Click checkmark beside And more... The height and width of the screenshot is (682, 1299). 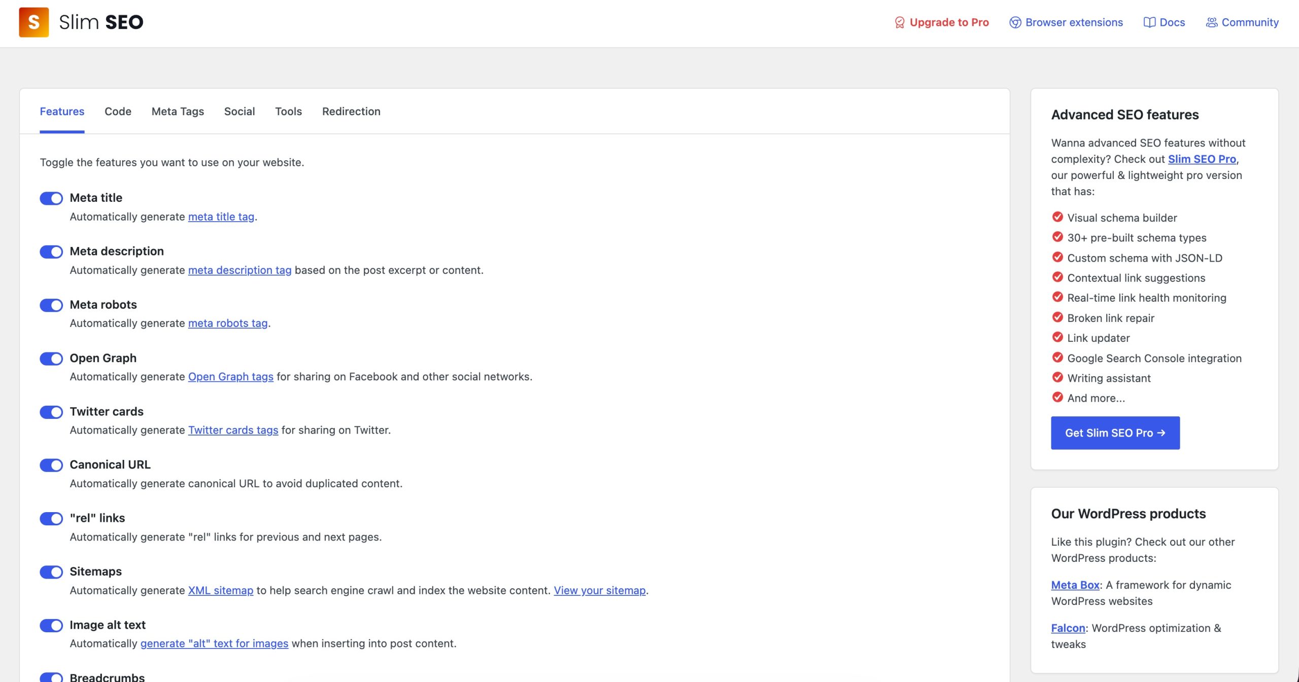click(x=1057, y=397)
